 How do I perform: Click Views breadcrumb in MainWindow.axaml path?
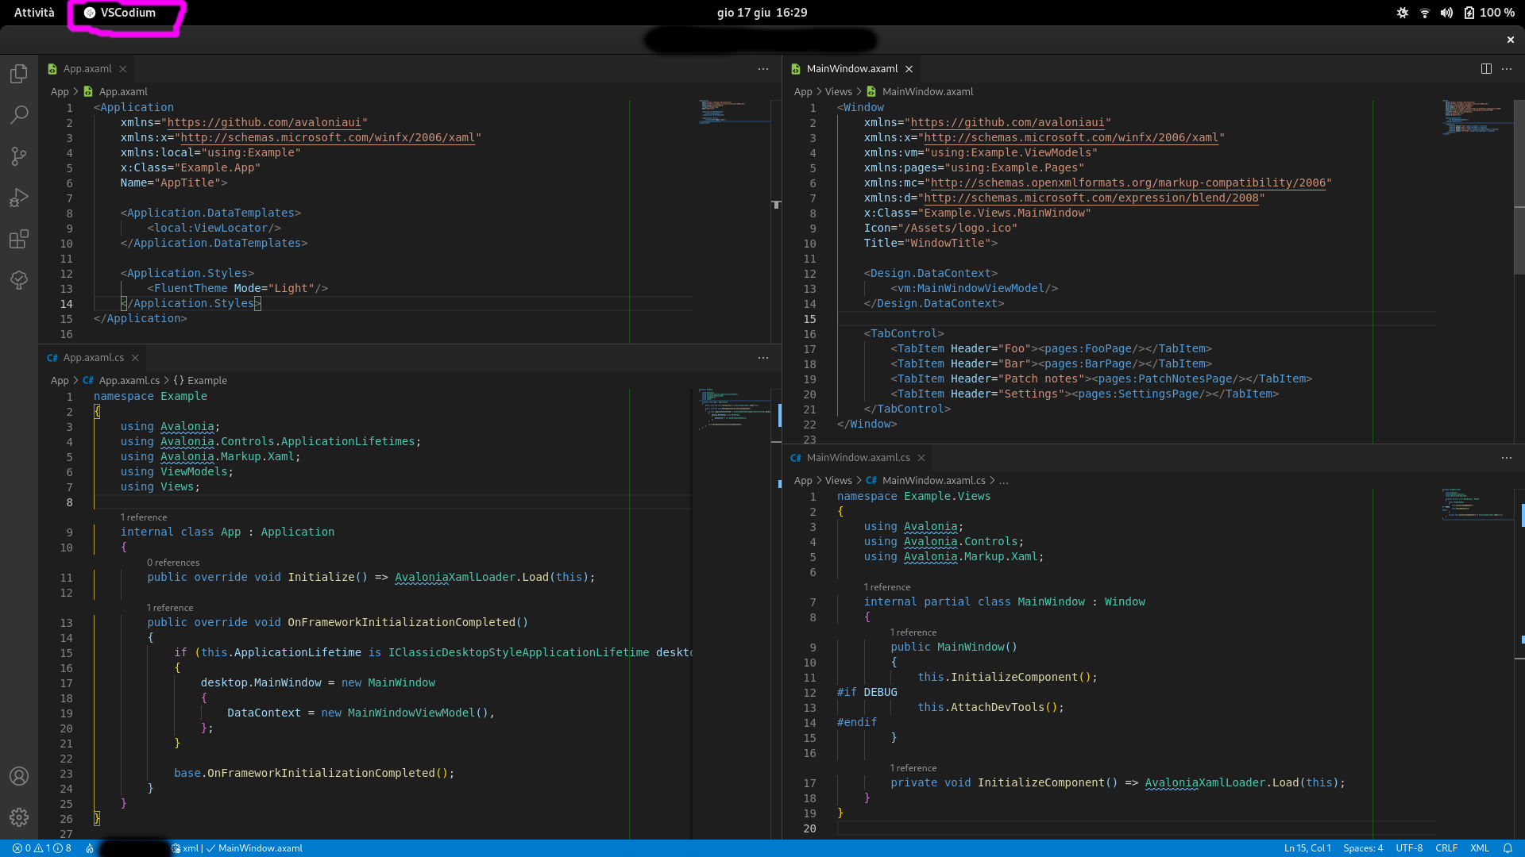point(838,92)
